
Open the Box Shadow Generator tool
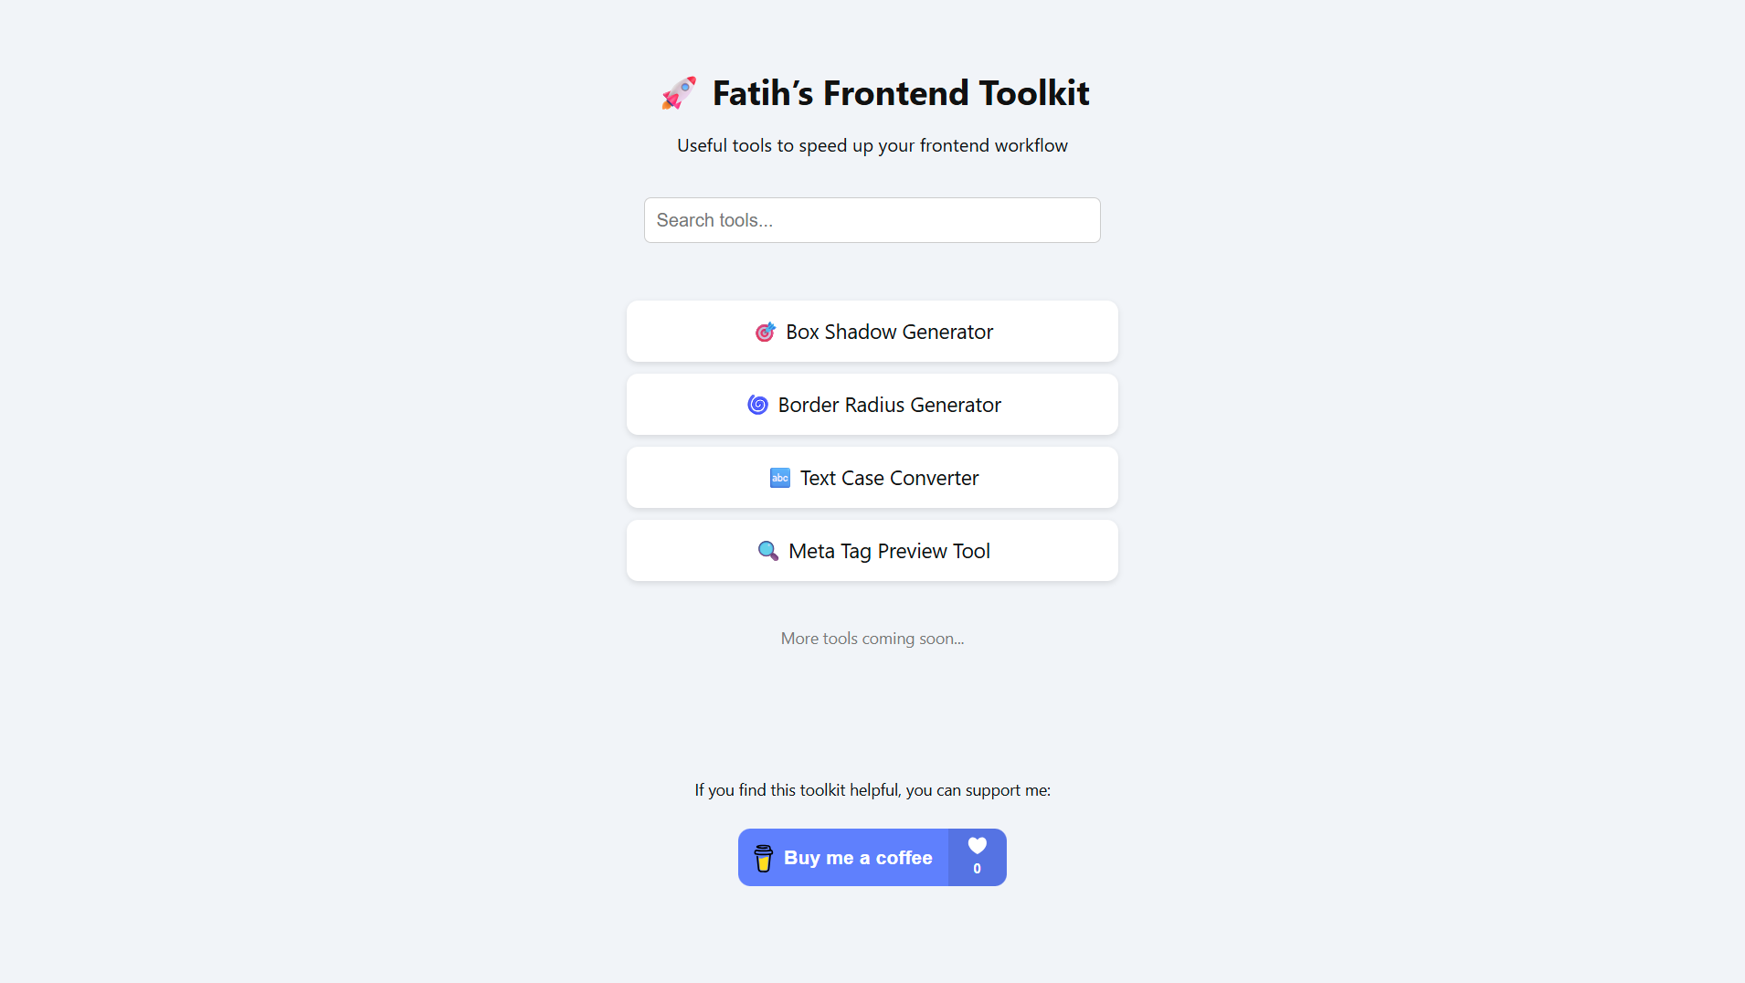[x=872, y=332]
